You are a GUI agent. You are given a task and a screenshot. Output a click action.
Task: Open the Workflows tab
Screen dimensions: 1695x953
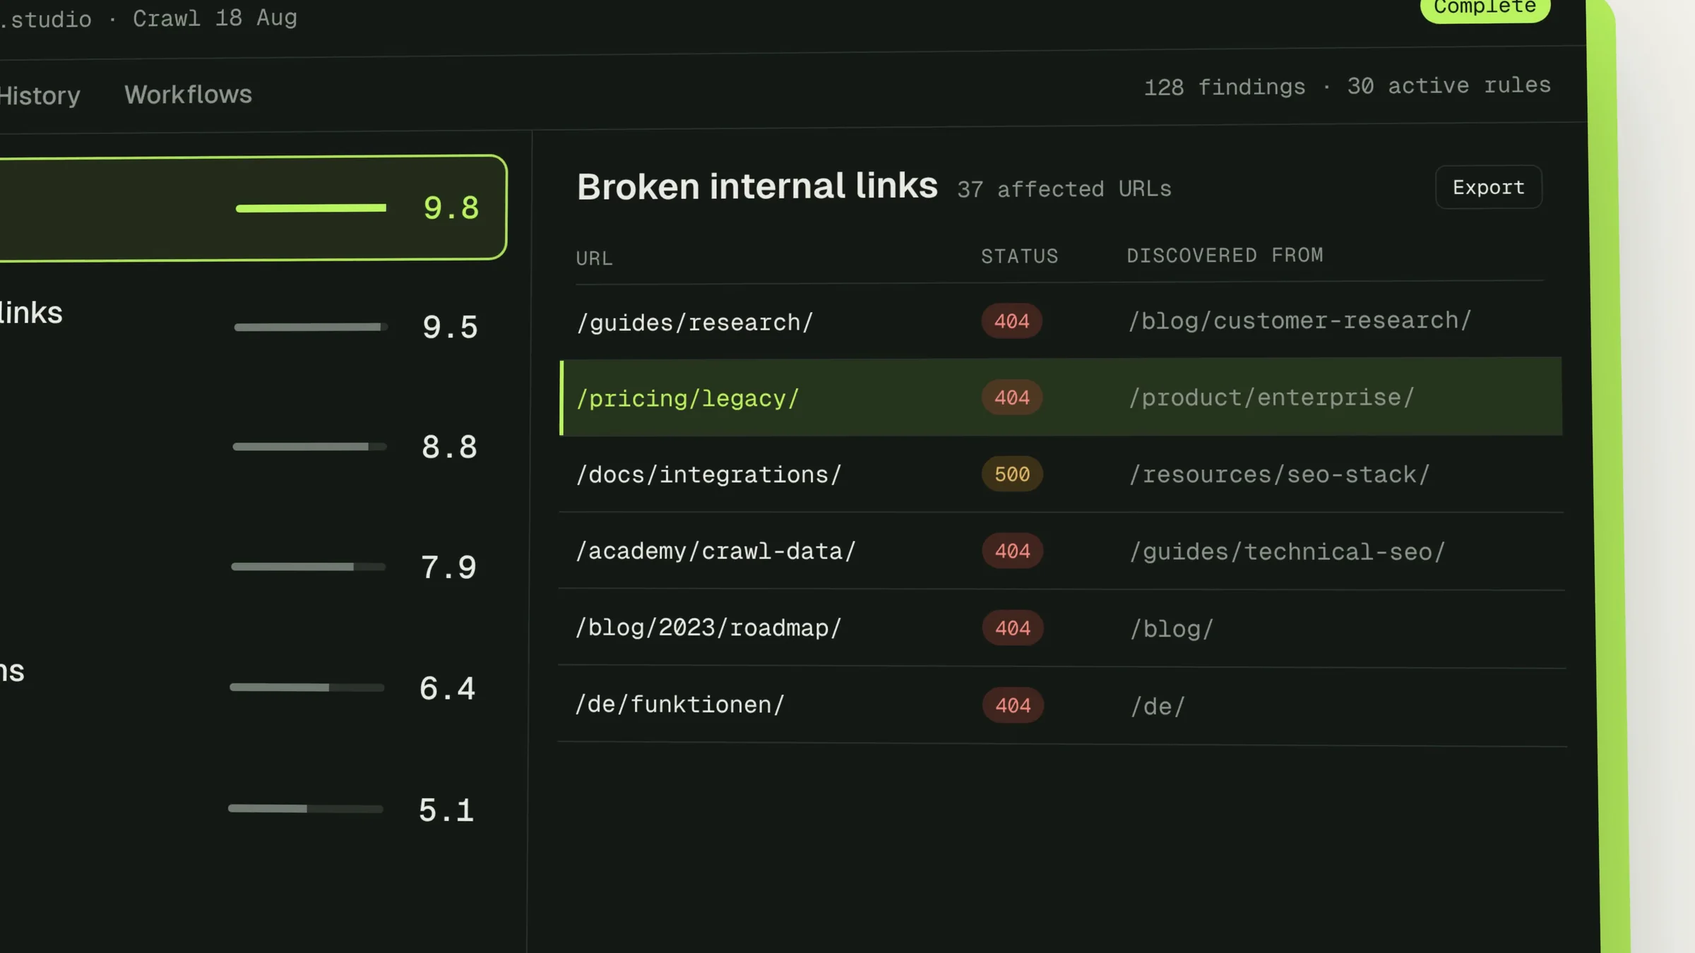point(188,95)
